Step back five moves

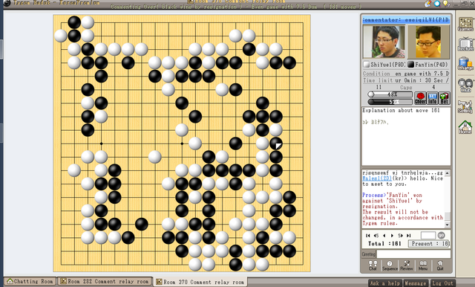pyautogui.click(x=376, y=236)
